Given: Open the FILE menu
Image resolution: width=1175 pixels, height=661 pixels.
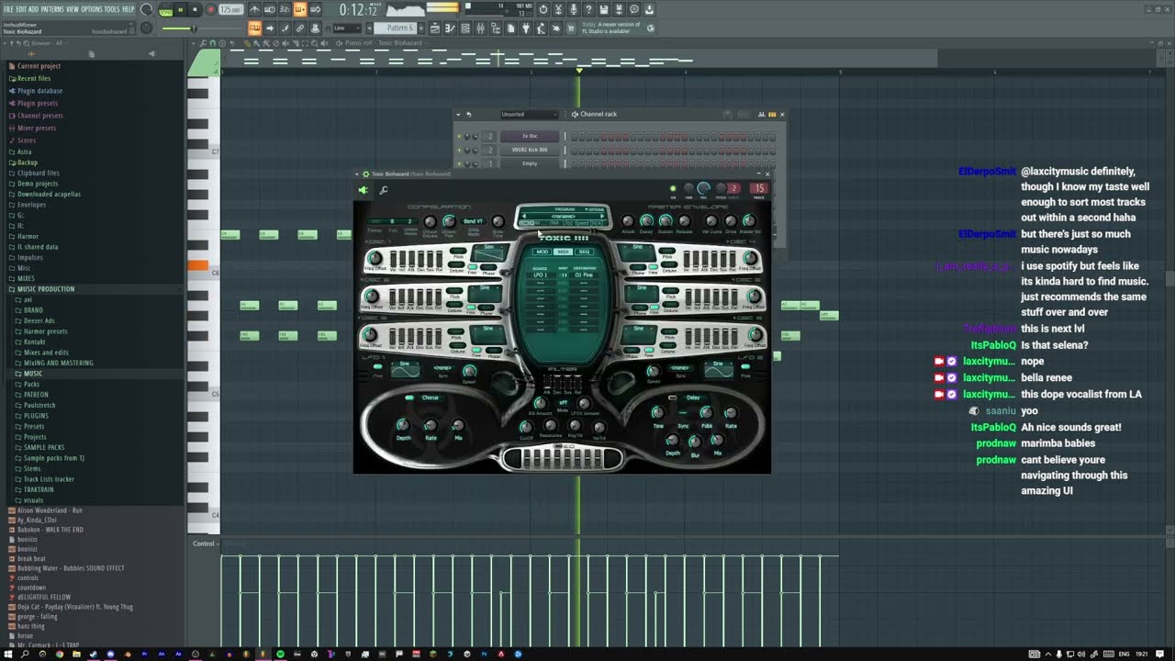Looking at the screenshot, I should pos(8,9).
